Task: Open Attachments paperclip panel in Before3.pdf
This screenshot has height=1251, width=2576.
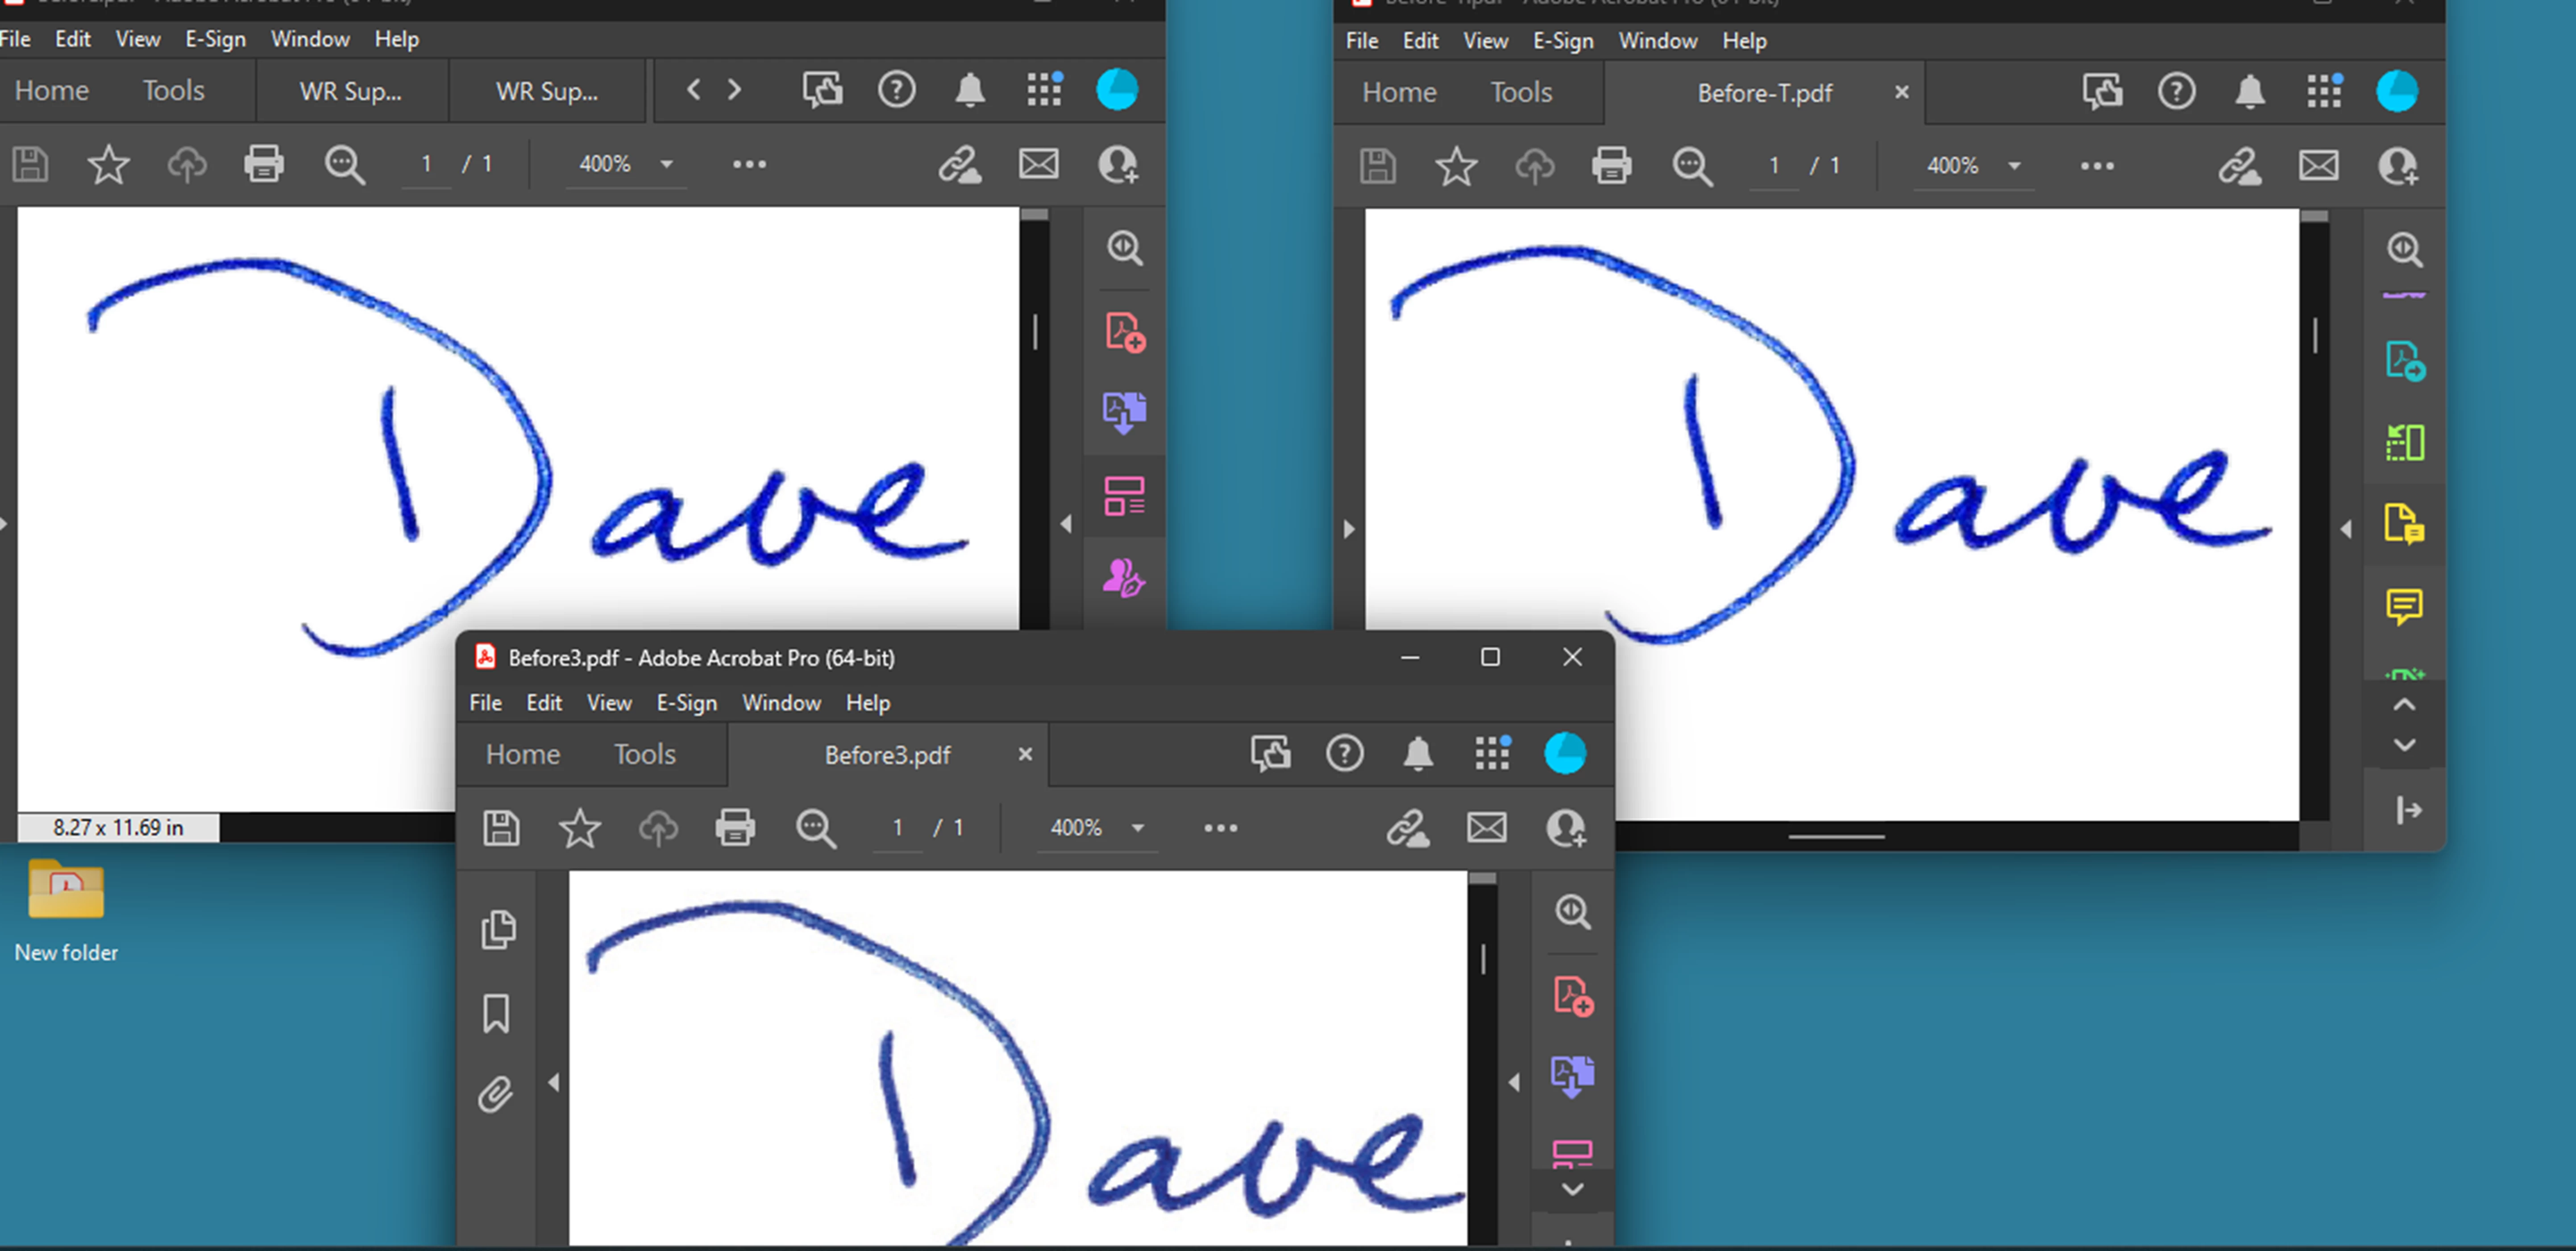Action: 496,1094
